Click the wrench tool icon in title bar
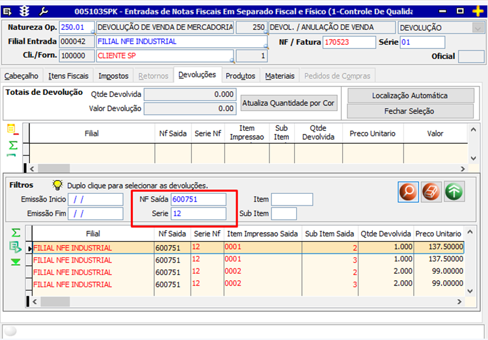Image resolution: width=488 pixels, height=340 pixels. click(44, 11)
